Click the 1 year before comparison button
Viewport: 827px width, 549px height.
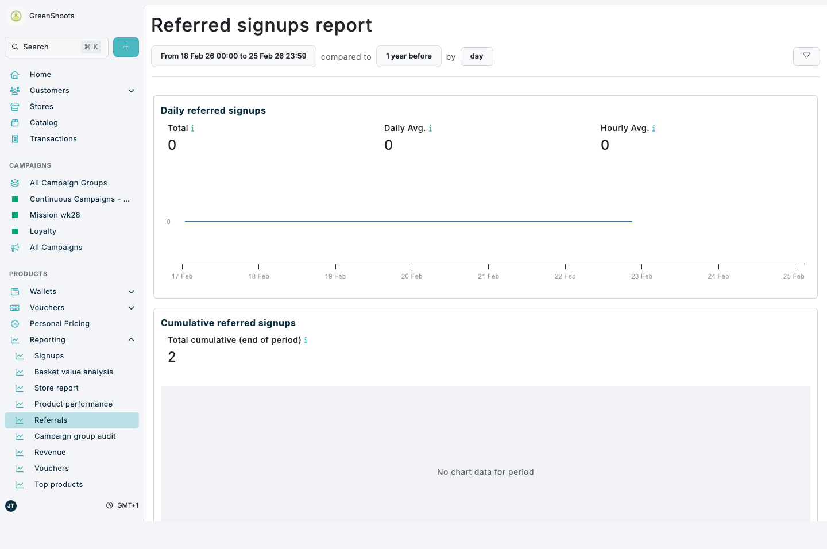[x=408, y=56]
